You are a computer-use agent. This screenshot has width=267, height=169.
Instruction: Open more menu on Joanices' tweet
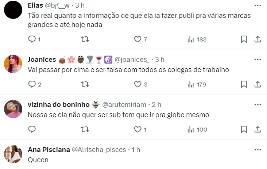point(258,60)
